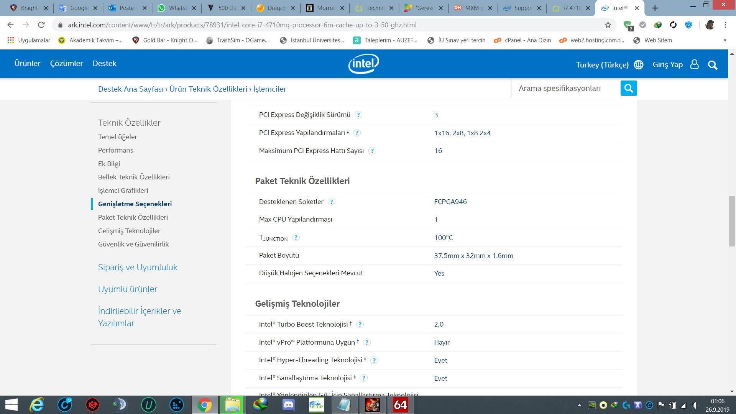Bookmark this page with star icon
The image size is (736, 414).
(608, 25)
